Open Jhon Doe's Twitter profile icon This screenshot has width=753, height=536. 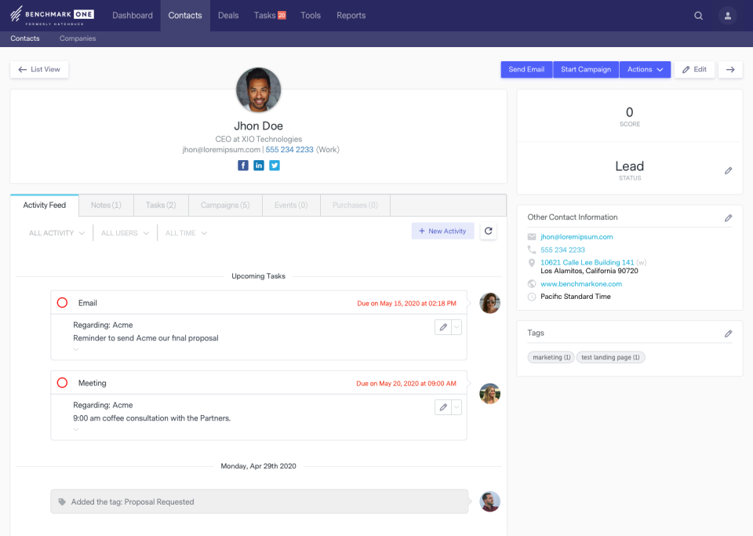(x=275, y=166)
